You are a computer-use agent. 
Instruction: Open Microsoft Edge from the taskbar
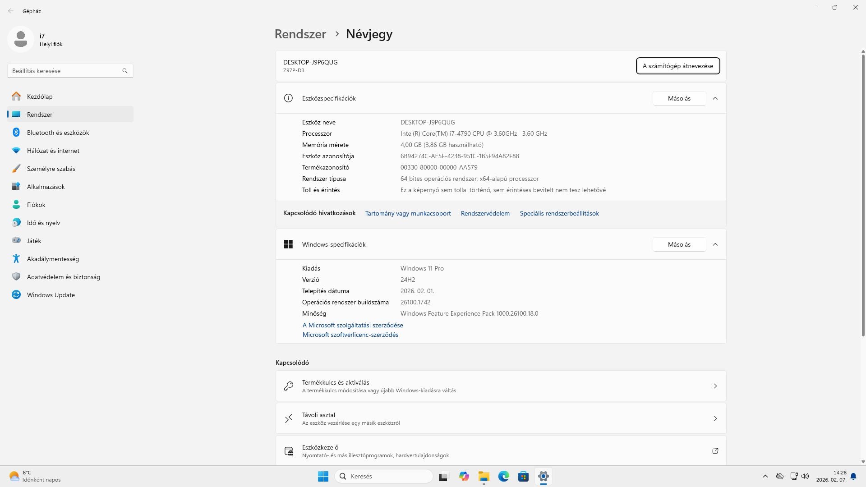[x=503, y=476]
